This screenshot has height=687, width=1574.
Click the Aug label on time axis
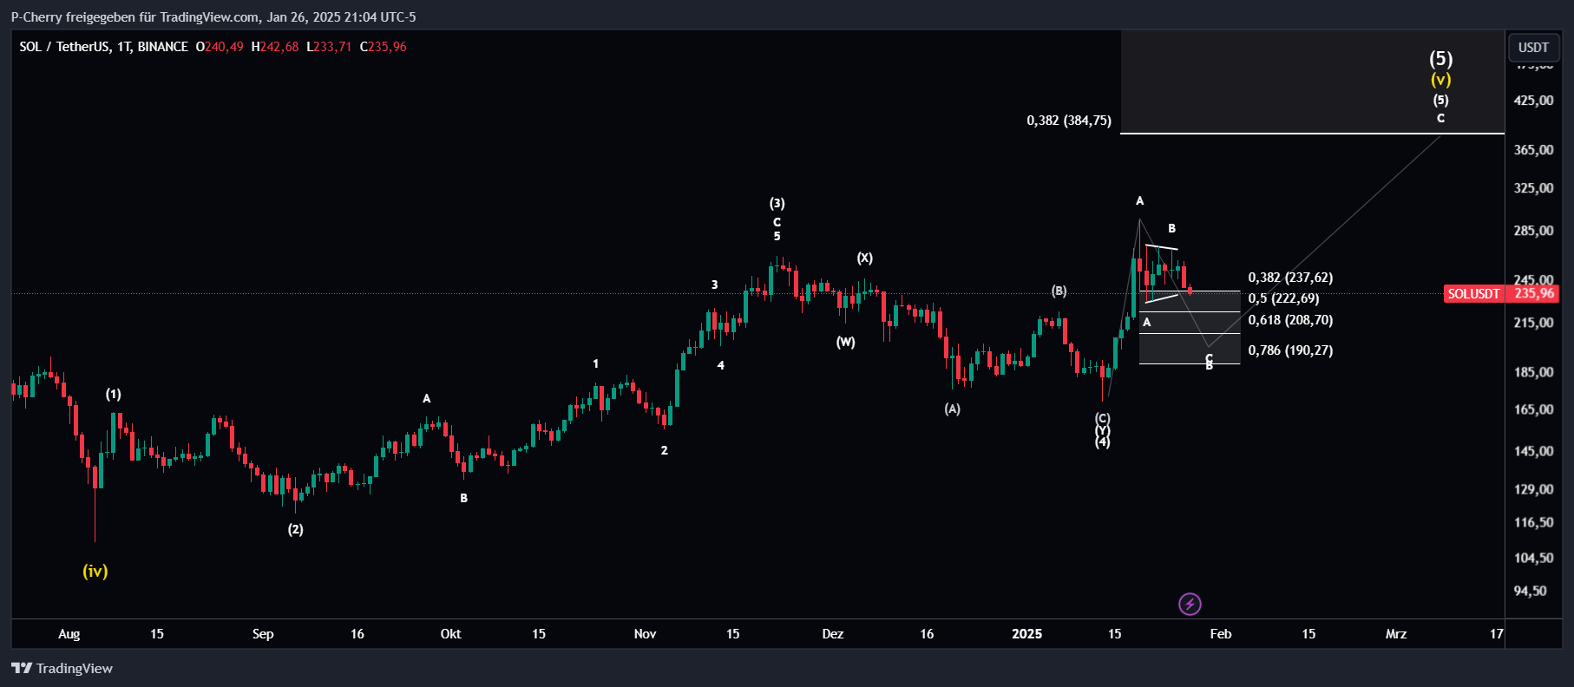pyautogui.click(x=69, y=634)
